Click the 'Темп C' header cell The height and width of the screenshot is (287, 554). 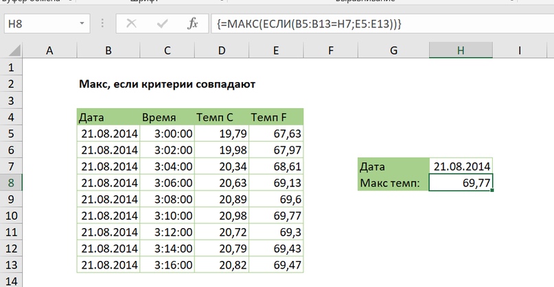[x=222, y=117]
